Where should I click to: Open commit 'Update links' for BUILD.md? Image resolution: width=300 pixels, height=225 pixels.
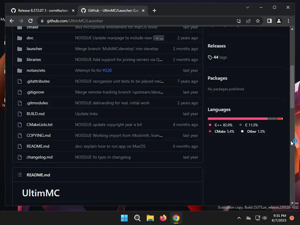(86, 114)
